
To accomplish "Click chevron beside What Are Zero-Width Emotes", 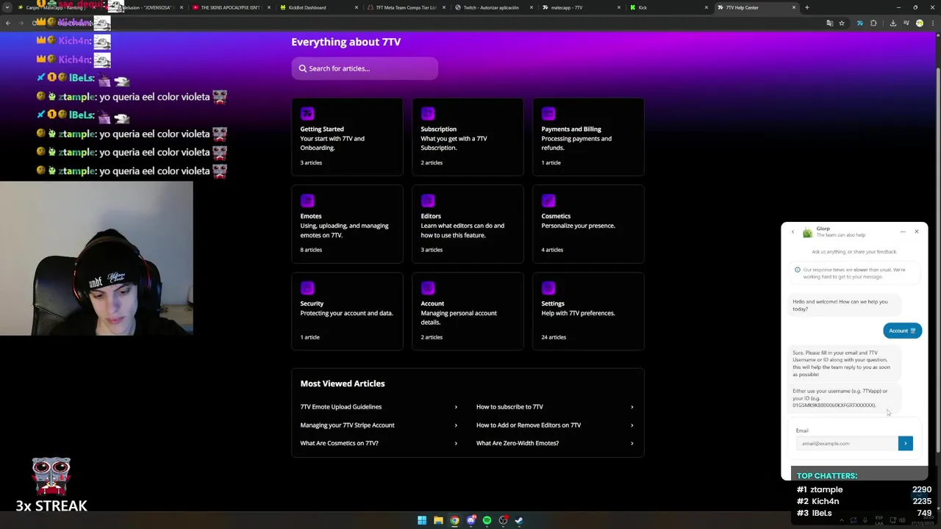I will click(632, 443).
